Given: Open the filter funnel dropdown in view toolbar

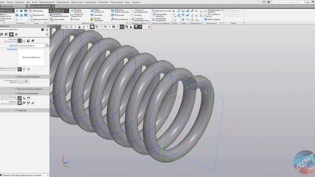Looking at the screenshot, I should [x=140, y=27].
